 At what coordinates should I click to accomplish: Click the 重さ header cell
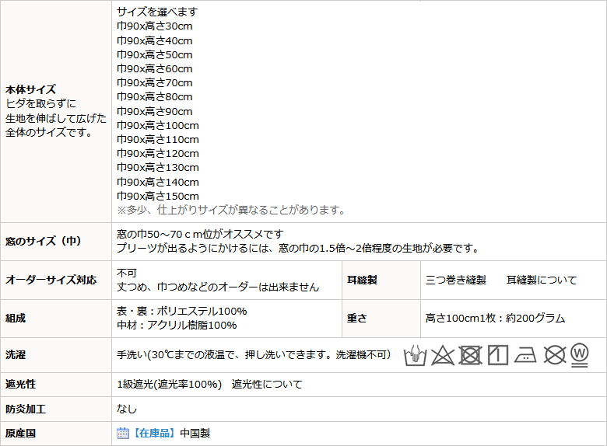(356, 318)
